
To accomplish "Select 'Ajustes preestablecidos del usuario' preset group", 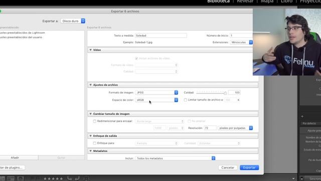I will click(x=21, y=37).
